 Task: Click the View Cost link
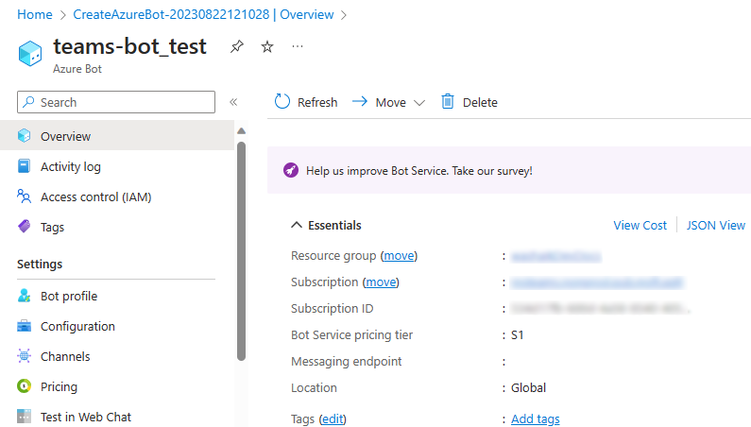click(640, 225)
